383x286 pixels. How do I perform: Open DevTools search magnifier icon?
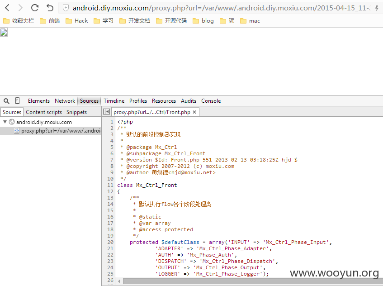[x=7, y=101]
